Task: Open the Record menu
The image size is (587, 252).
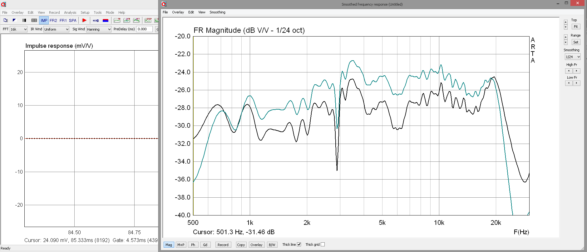Action: click(x=54, y=12)
